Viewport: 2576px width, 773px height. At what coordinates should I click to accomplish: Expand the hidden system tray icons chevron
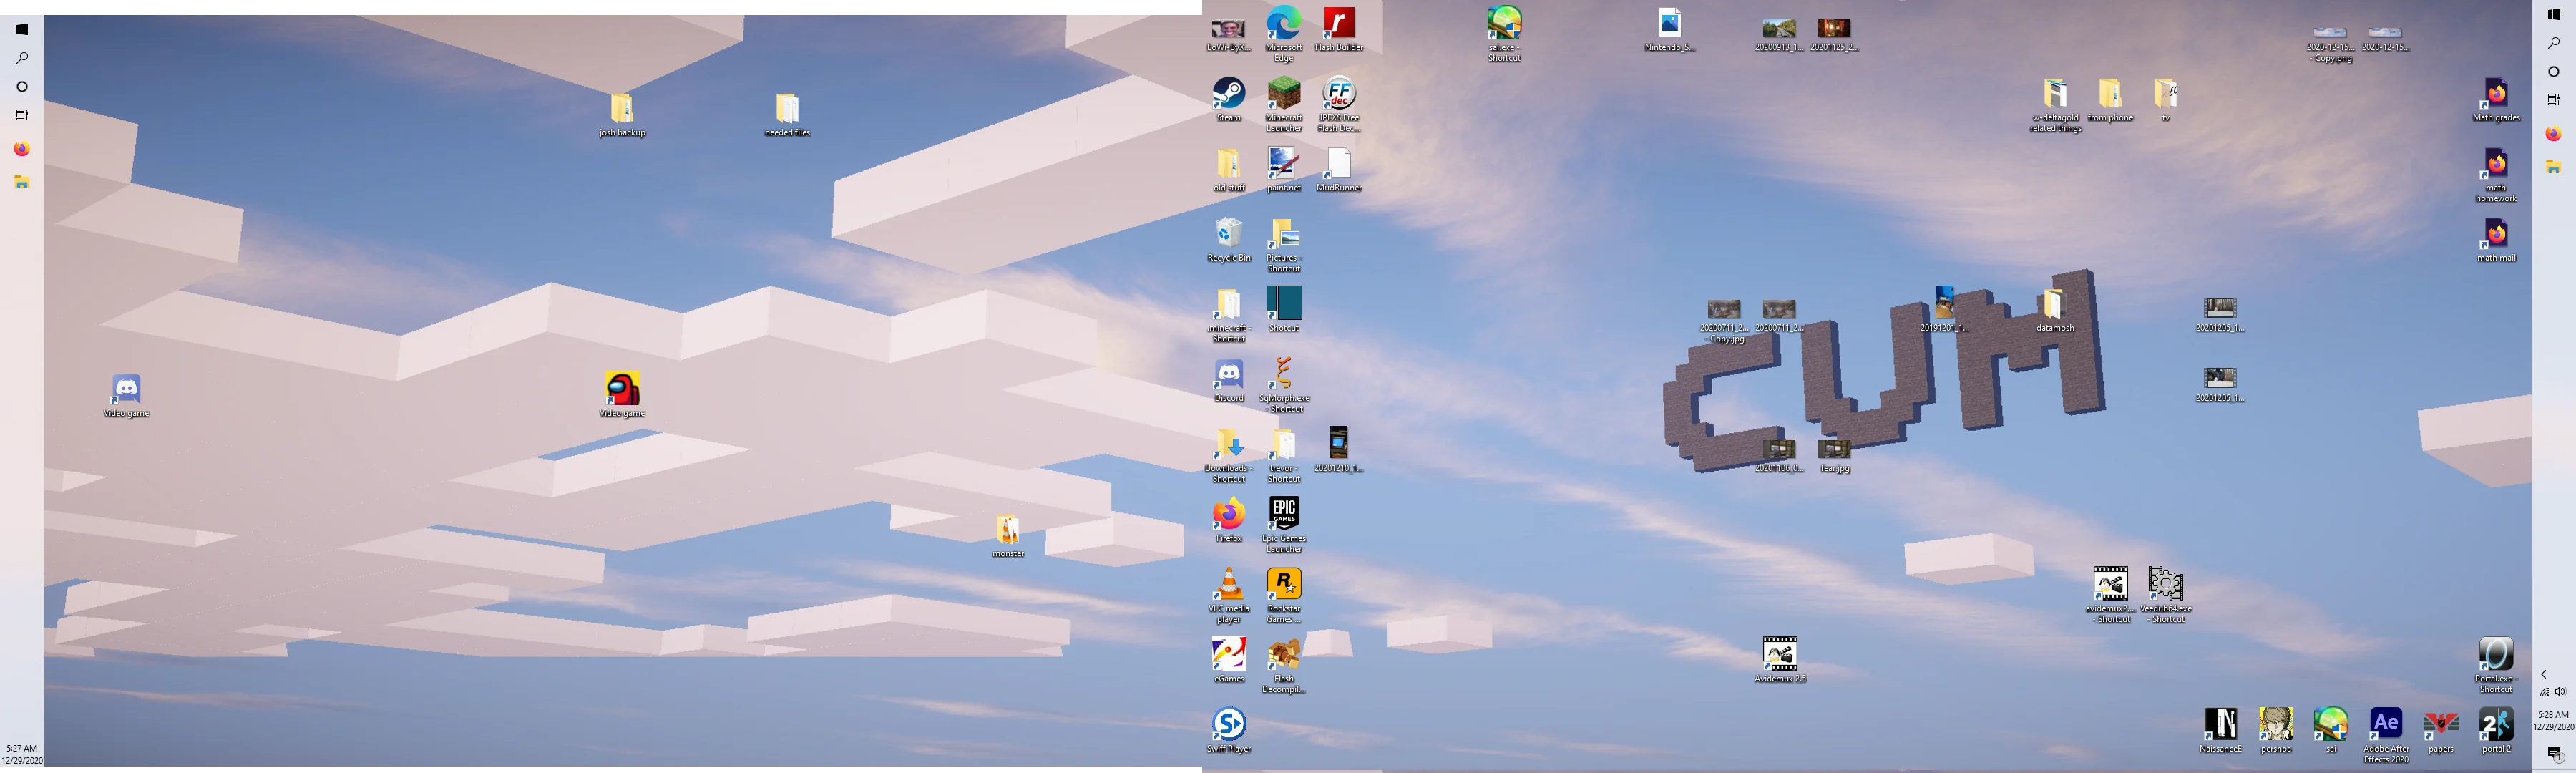point(2544,674)
